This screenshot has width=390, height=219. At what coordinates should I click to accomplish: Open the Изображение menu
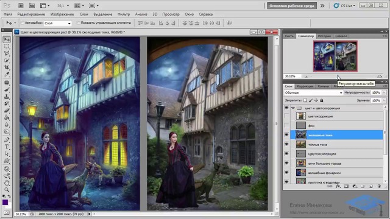[x=62, y=15]
